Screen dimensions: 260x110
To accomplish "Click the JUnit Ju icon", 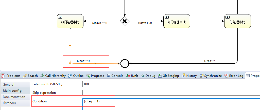I will click(x=128, y=76).
